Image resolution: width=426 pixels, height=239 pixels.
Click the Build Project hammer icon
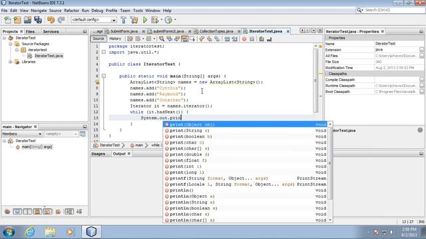click(123, 20)
